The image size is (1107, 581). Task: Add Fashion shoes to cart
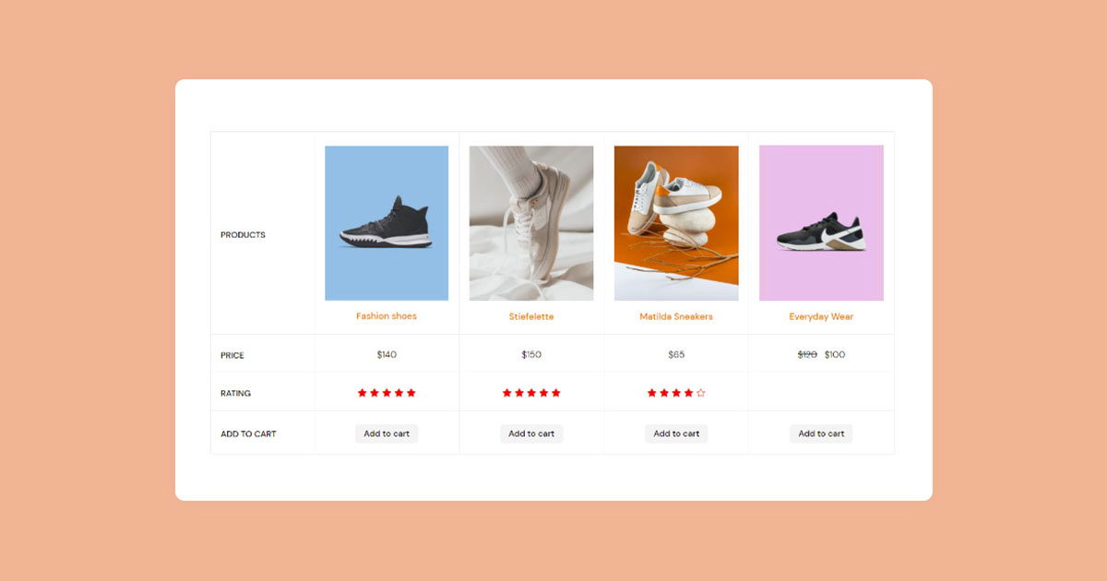[387, 433]
